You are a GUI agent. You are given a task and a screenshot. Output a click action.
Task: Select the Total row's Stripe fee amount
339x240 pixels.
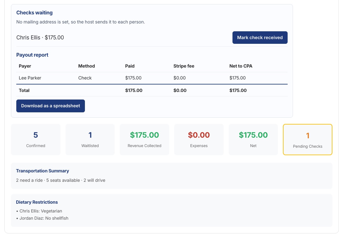click(x=180, y=90)
